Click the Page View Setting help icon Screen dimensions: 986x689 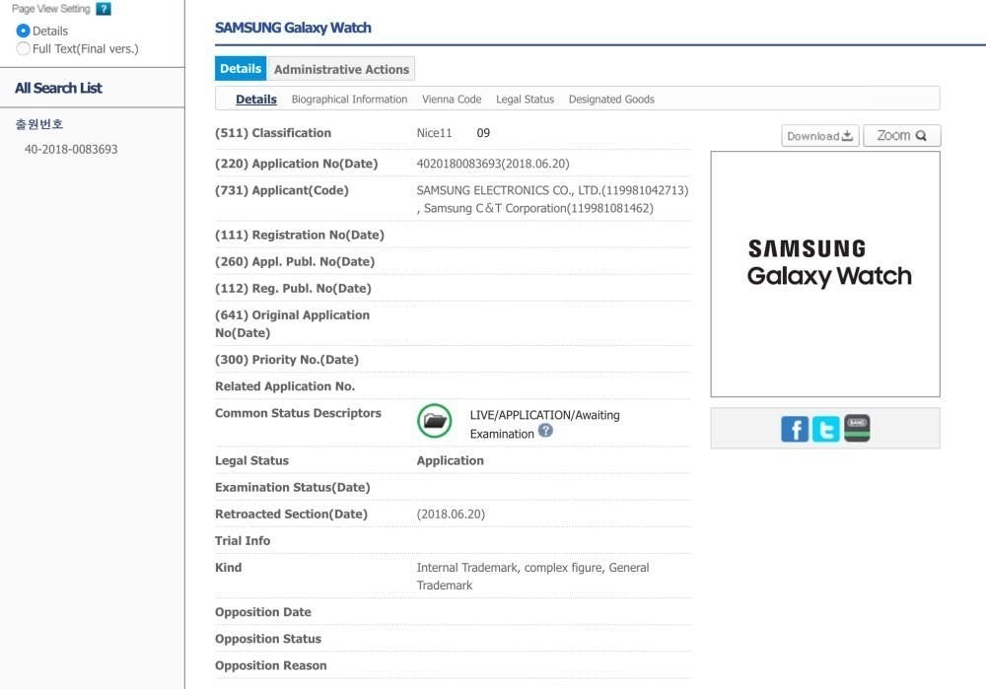(104, 9)
